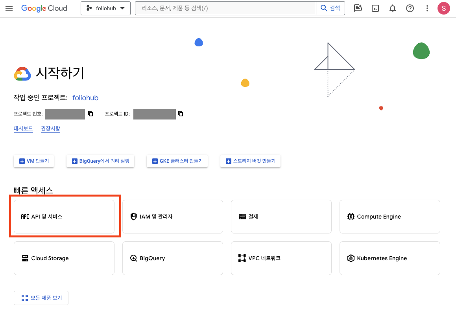Open the foliohub project selector dropdown

pos(105,8)
